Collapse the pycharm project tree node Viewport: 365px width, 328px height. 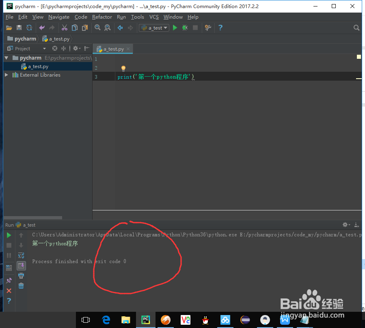pos(6,58)
